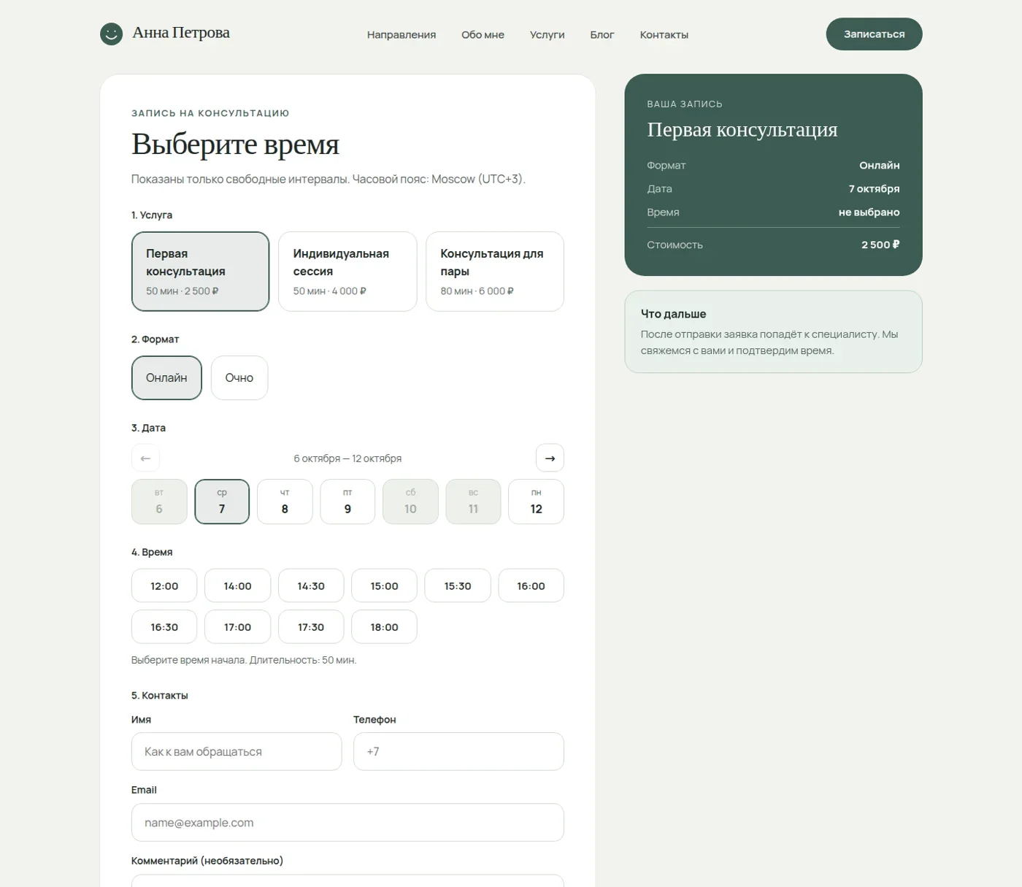Click the Записаться header button
Viewport: 1022px width, 887px height.
click(x=874, y=34)
